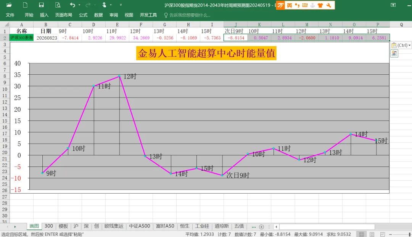This screenshot has width=412, height=237.
Task: Open the 公式 ribbon tab
Action: click(x=83, y=15)
